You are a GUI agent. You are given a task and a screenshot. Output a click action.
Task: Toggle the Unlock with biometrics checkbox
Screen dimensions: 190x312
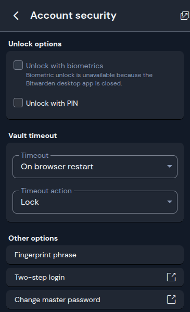pos(18,65)
